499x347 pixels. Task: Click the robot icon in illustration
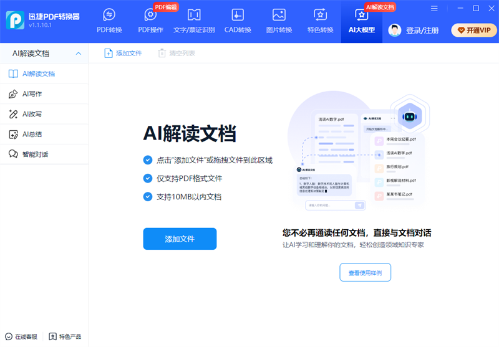click(x=410, y=116)
